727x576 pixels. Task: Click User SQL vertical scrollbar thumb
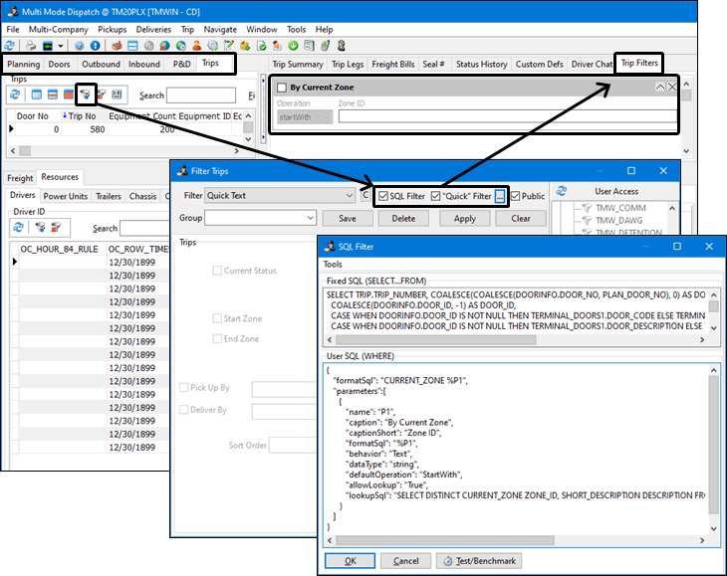[713, 445]
